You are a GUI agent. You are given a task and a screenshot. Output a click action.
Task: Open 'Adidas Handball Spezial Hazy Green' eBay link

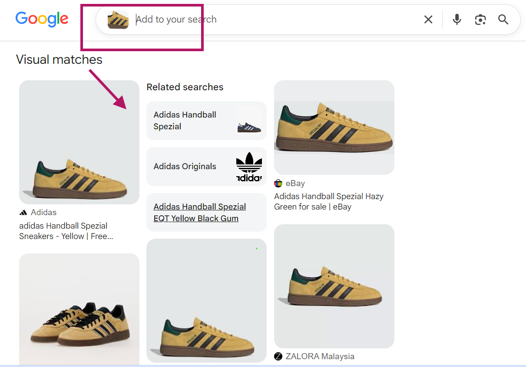point(329,202)
